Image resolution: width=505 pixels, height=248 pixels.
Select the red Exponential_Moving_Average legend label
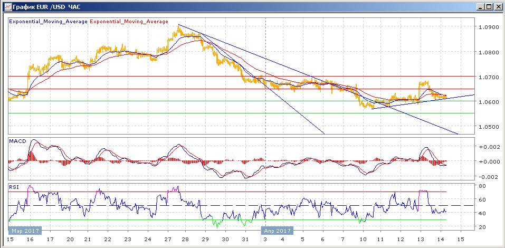tap(130, 22)
